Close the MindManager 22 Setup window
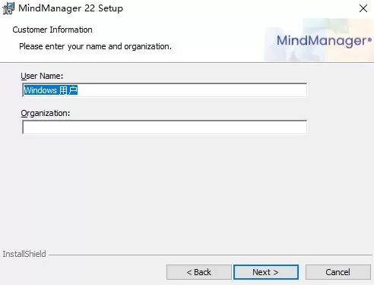Viewport: 374px width, 285px height. 363,8
